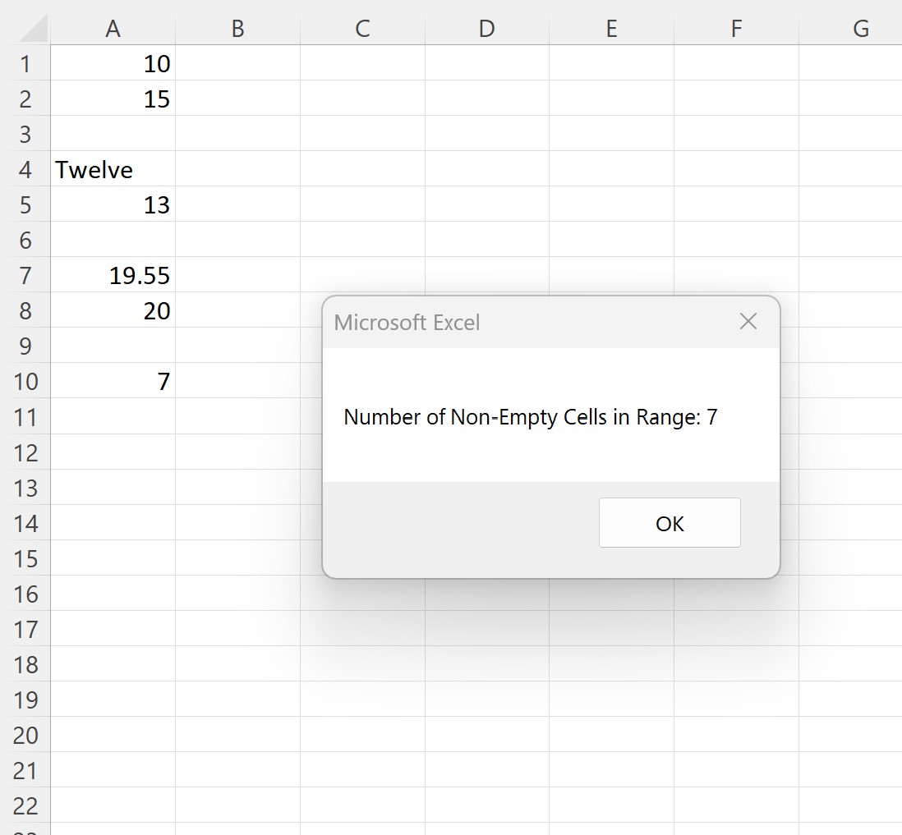
Task: Select column D by clicking its header
Action: point(486,28)
